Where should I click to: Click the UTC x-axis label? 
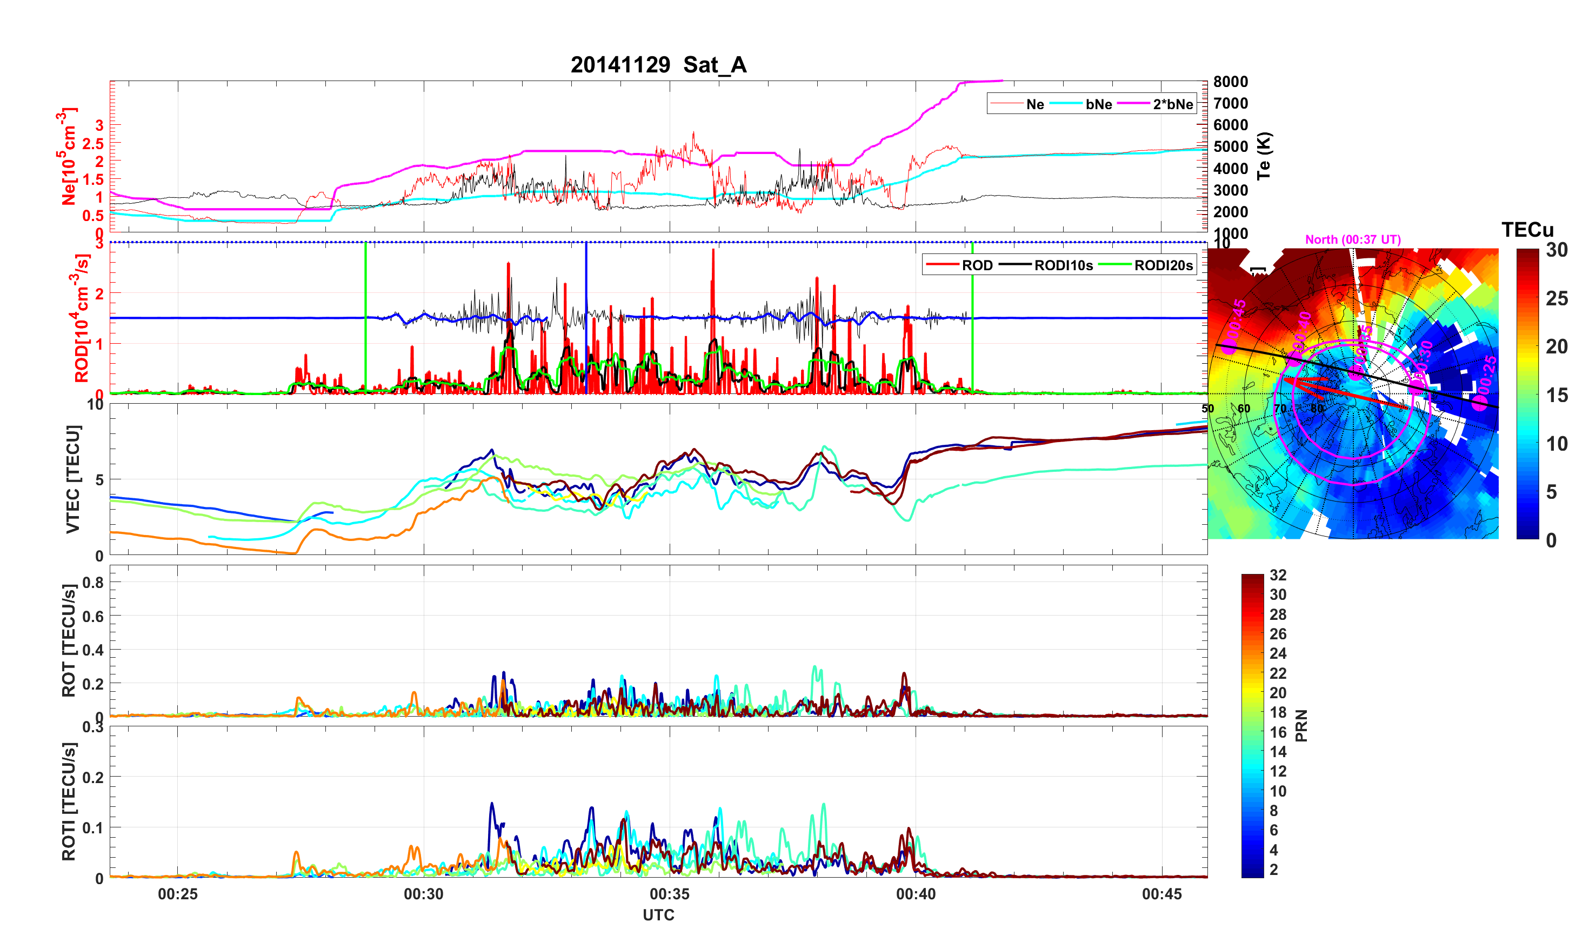pos(658,914)
